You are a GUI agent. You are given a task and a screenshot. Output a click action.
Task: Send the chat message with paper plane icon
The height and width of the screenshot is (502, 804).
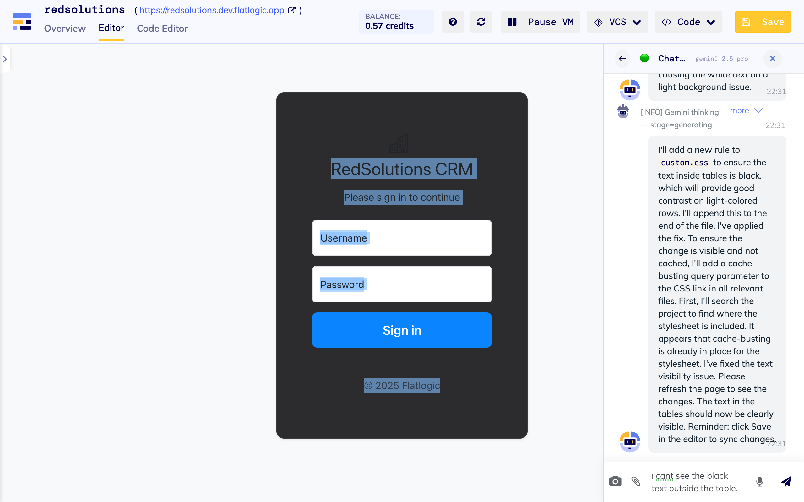(786, 481)
